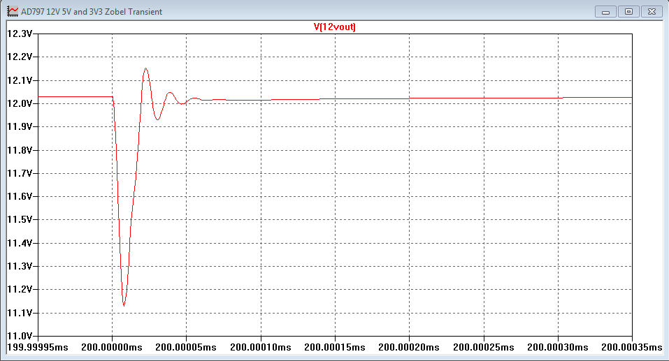Click the 200.00000ms time axis label
Image resolution: width=669 pixels, height=361 pixels.
pyautogui.click(x=112, y=347)
